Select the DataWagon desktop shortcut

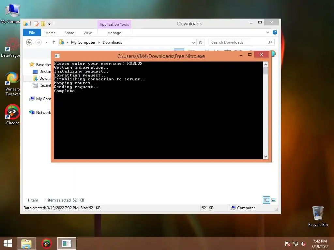[x=11, y=47]
